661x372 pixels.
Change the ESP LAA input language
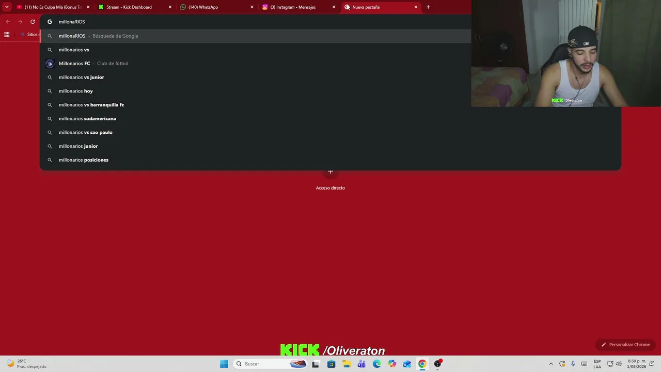pyautogui.click(x=597, y=364)
